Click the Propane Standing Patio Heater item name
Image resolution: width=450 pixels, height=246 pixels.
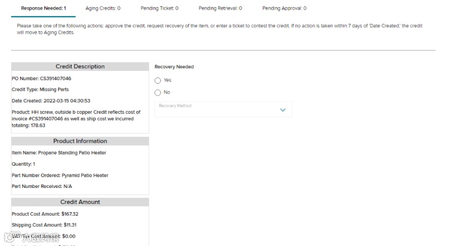click(59, 153)
